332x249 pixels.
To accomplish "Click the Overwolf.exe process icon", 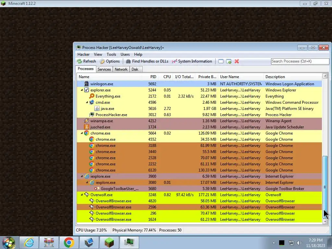I will [x=86, y=195].
